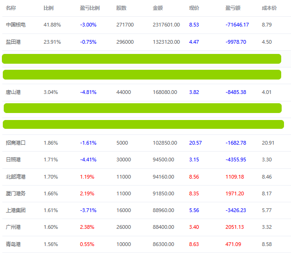Select the stock name 日照港

[13, 160]
